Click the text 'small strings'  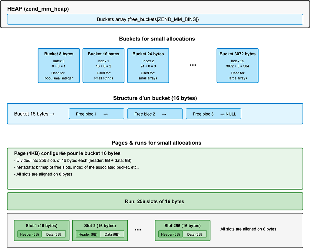104,78
